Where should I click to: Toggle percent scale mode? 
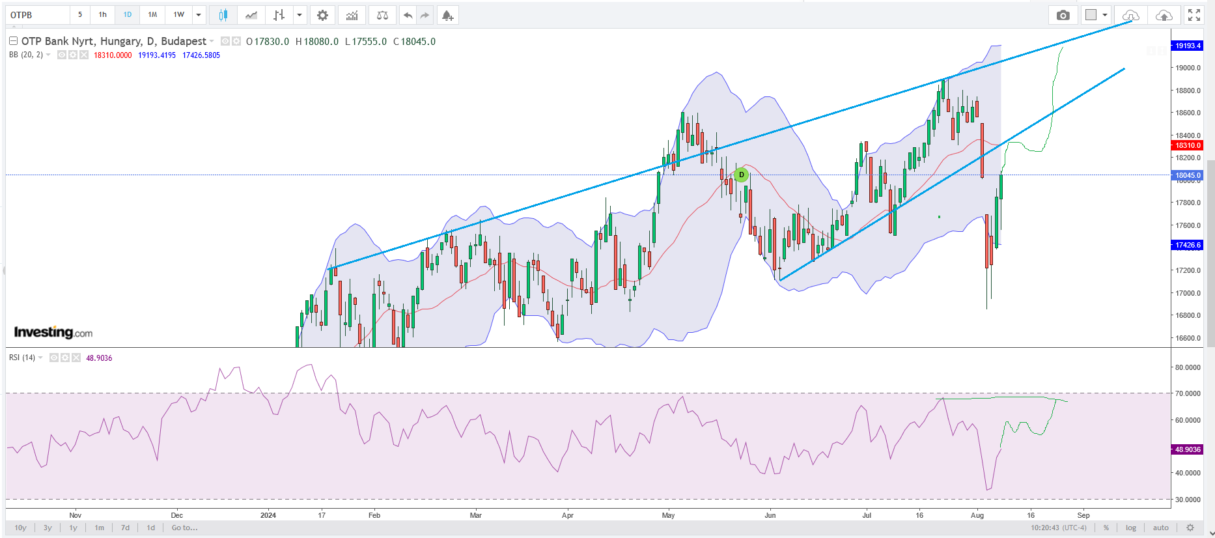(x=1106, y=528)
